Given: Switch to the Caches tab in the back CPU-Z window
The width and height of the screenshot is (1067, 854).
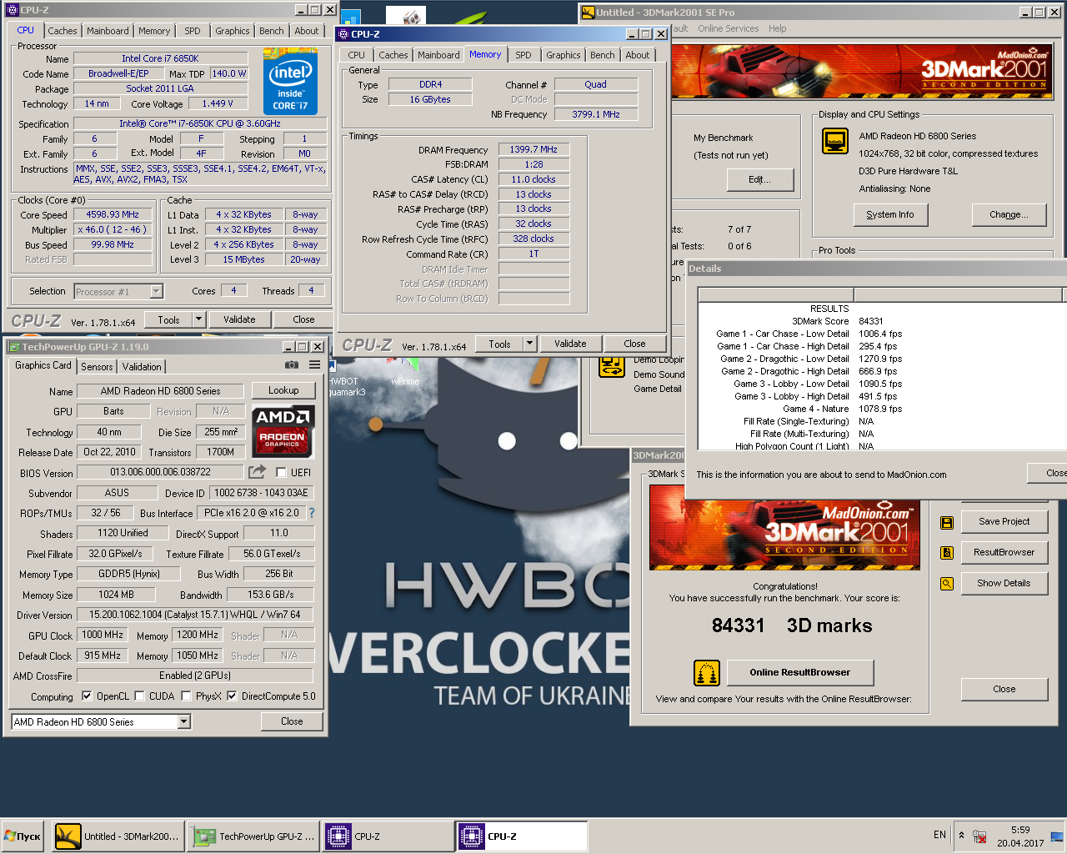Looking at the screenshot, I should [63, 31].
